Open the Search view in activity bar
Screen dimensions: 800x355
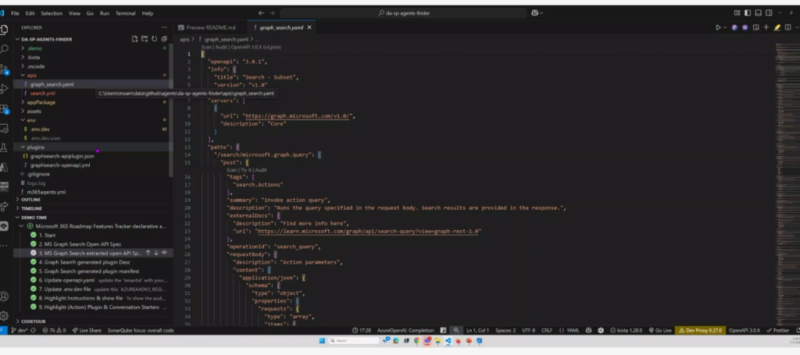point(4,49)
